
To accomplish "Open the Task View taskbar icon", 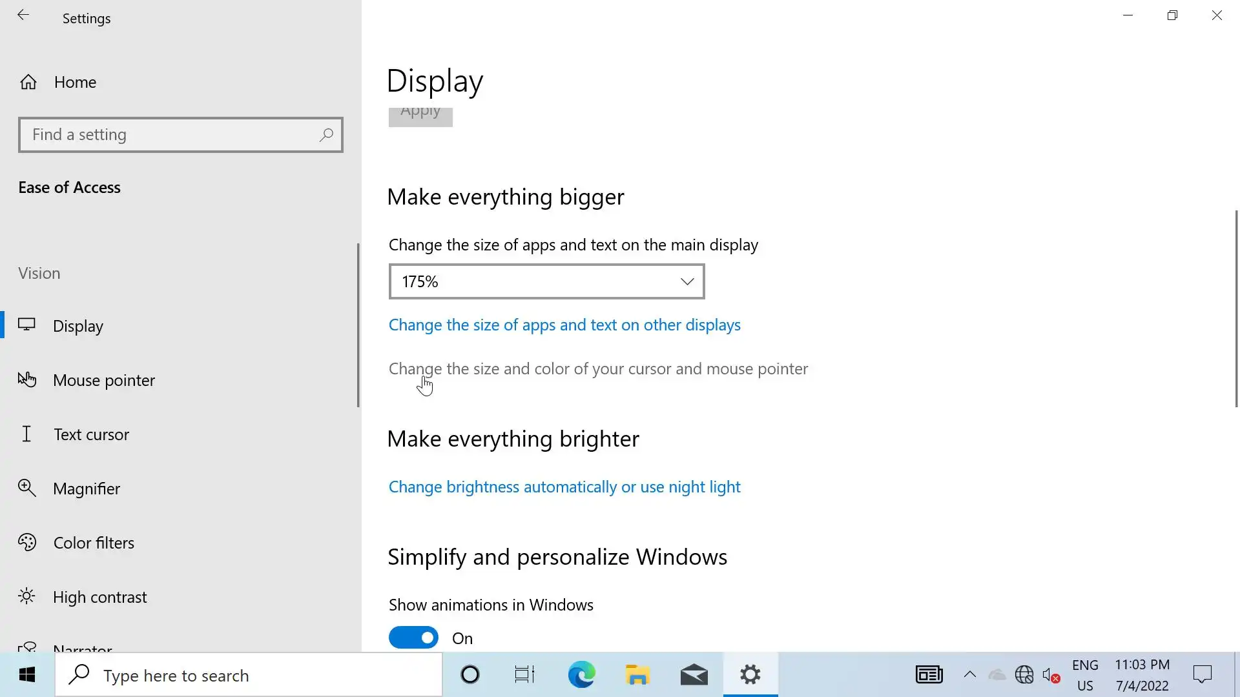I will [x=524, y=675].
